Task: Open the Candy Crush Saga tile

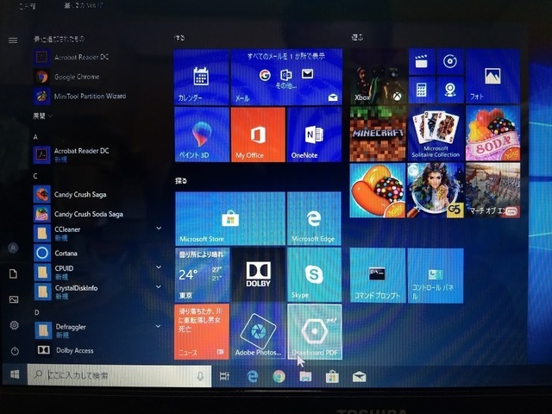Action: click(x=378, y=191)
